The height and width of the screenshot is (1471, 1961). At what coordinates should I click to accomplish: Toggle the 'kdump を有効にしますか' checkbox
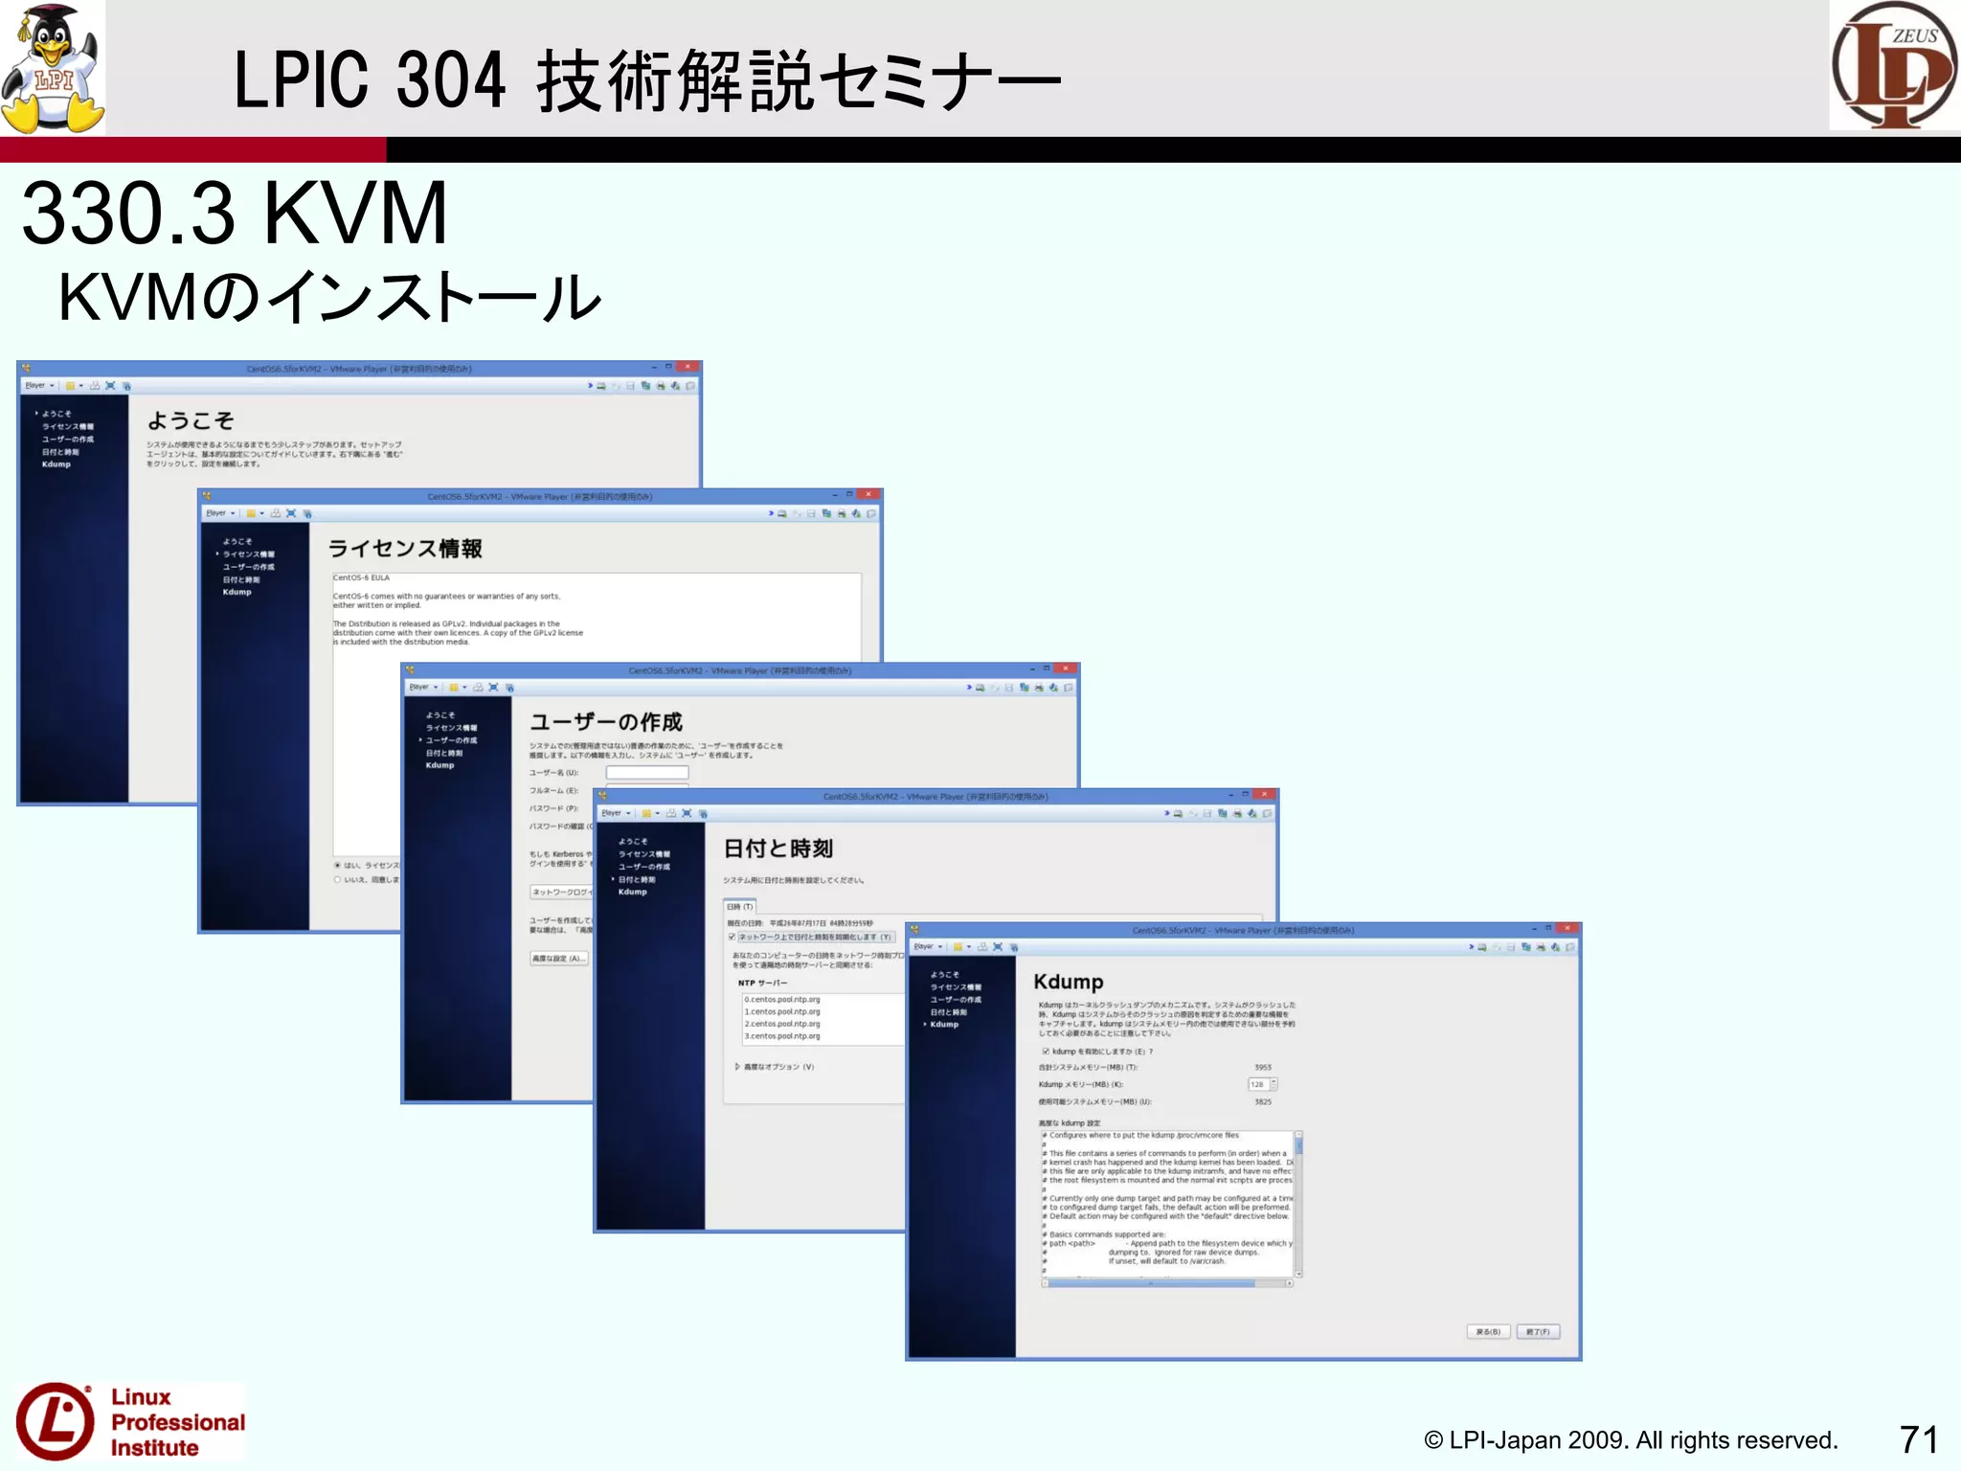pos(1046,1051)
